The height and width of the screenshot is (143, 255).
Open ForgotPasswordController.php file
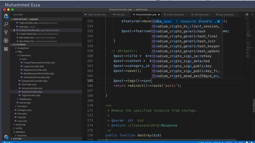39,63
